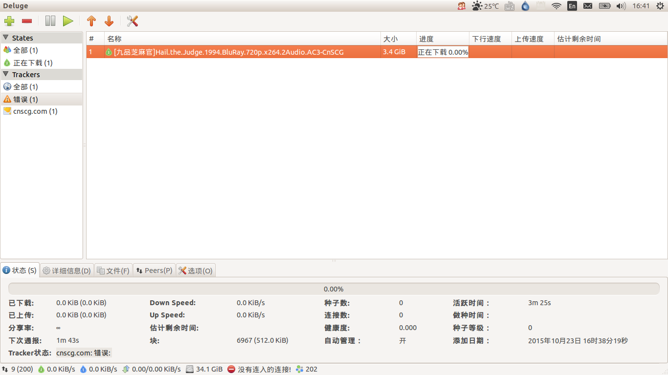Image resolution: width=668 pixels, height=375 pixels.
Task: Sort by the 估计剩余时间 column header
Action: point(611,39)
